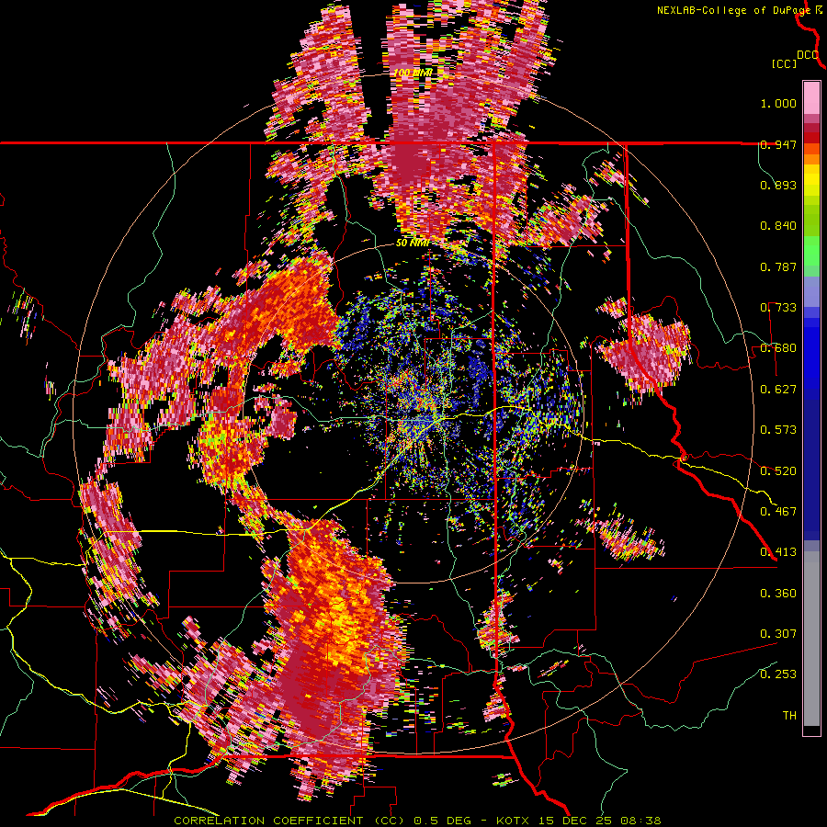Click the 0.5 DEG elevation text

[x=444, y=821]
